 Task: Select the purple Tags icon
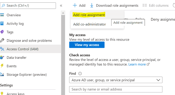2,32
